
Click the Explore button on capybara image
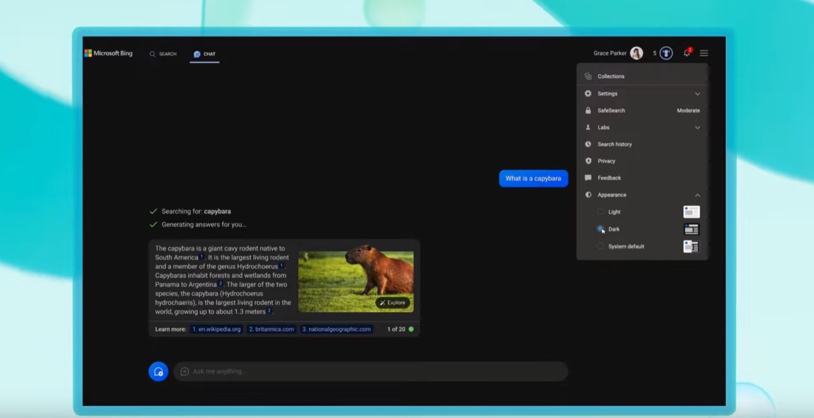point(393,302)
